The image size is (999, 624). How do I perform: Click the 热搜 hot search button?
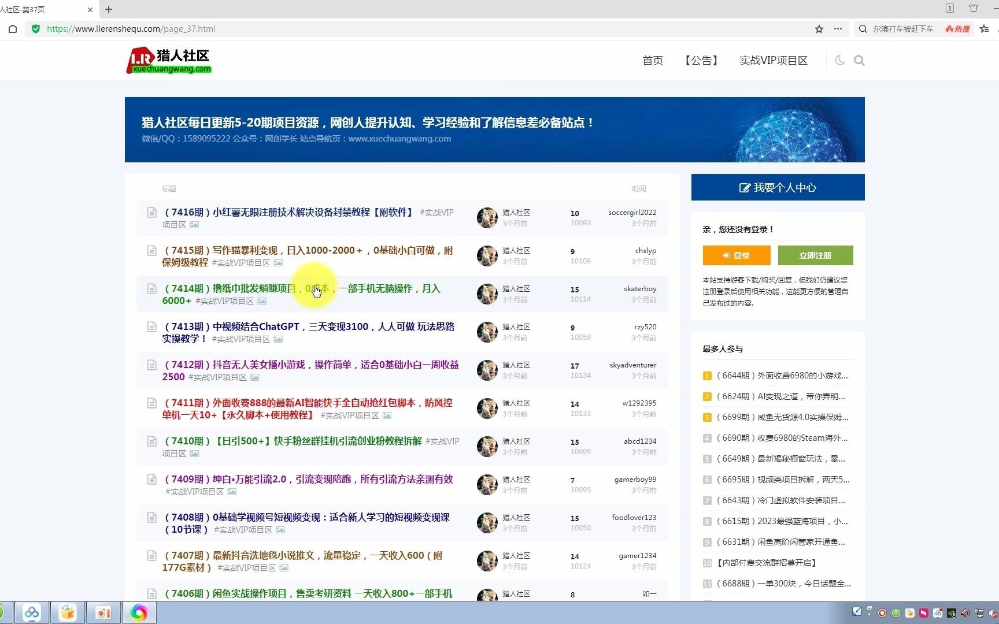957,29
